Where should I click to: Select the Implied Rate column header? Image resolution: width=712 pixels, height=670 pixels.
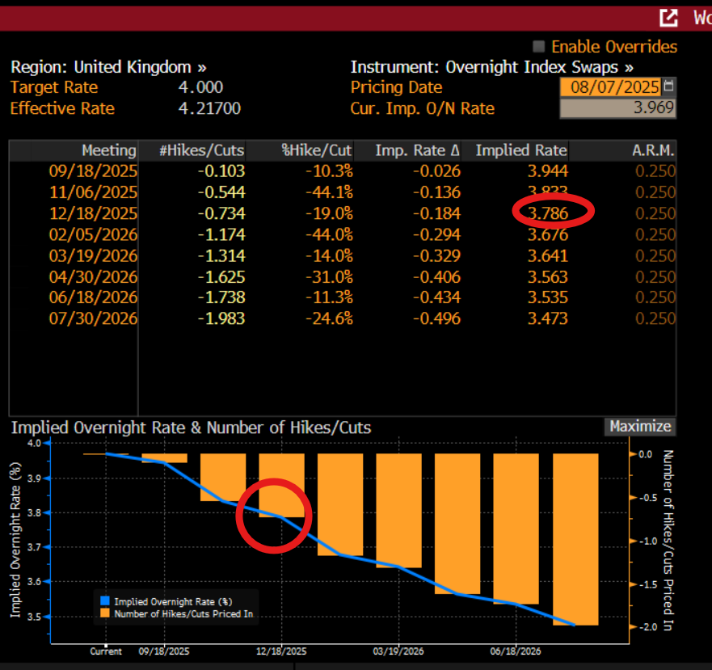(x=521, y=150)
